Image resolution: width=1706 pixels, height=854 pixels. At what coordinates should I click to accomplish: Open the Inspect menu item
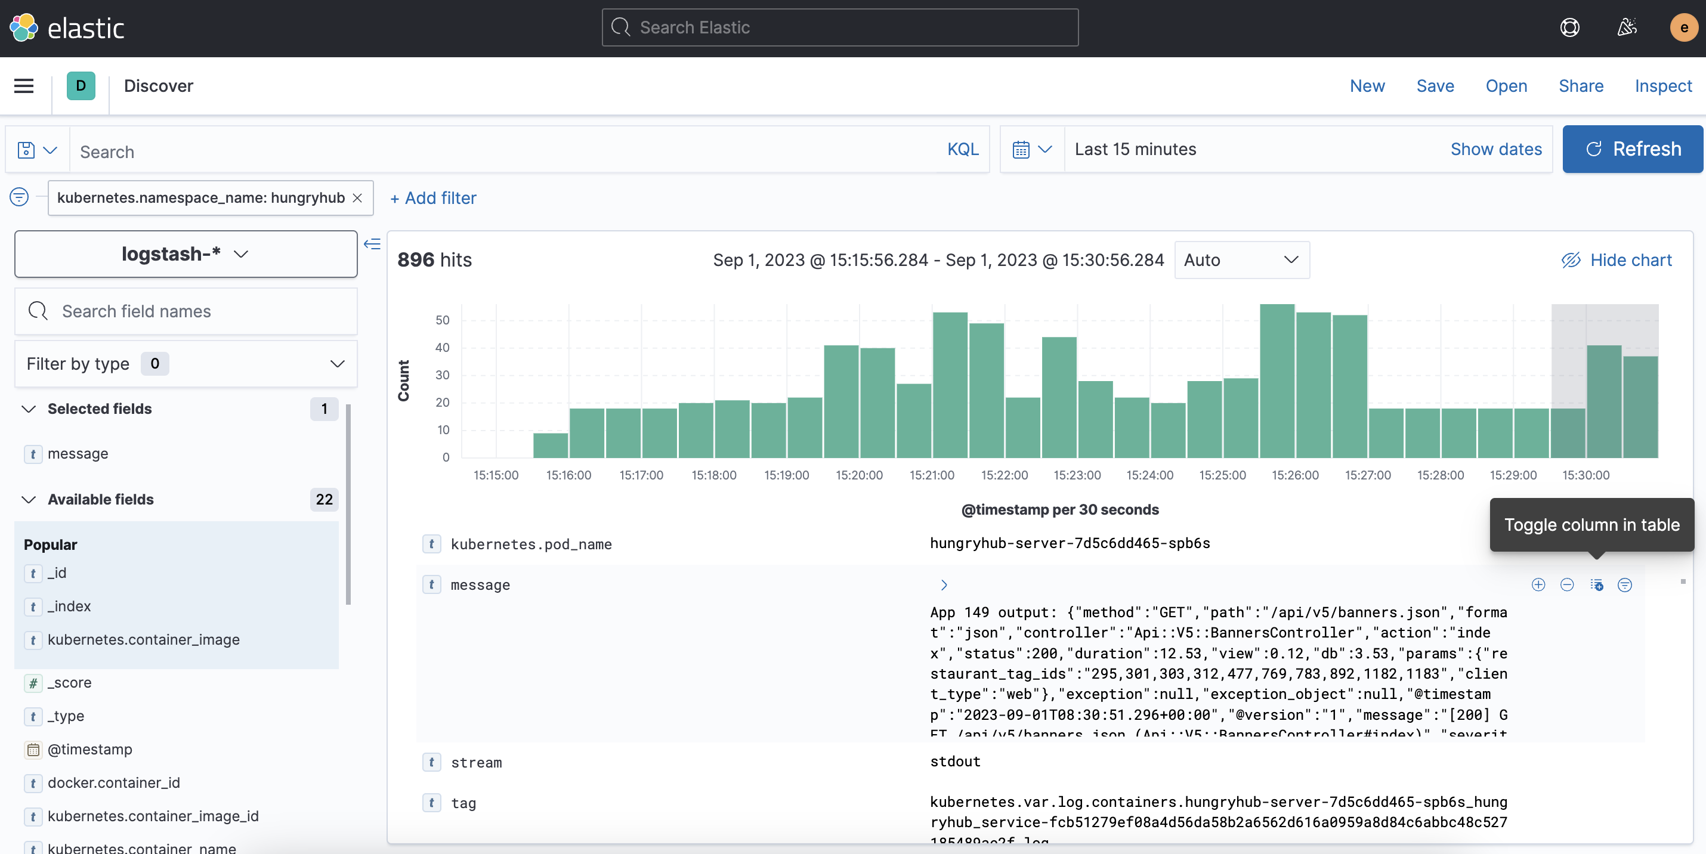pyautogui.click(x=1662, y=86)
